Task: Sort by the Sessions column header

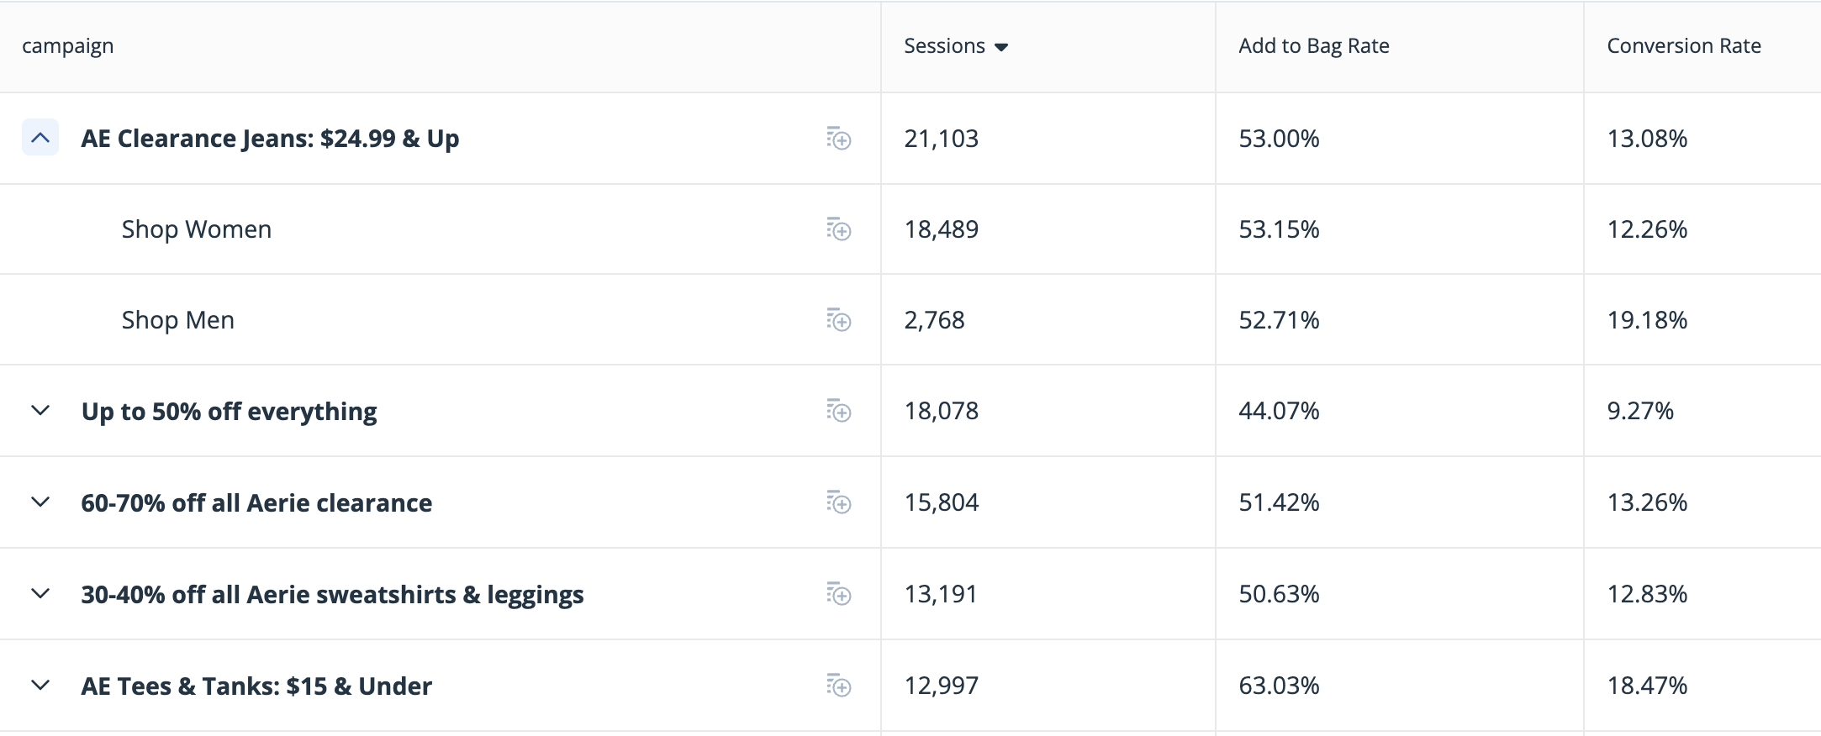Action: (x=944, y=46)
